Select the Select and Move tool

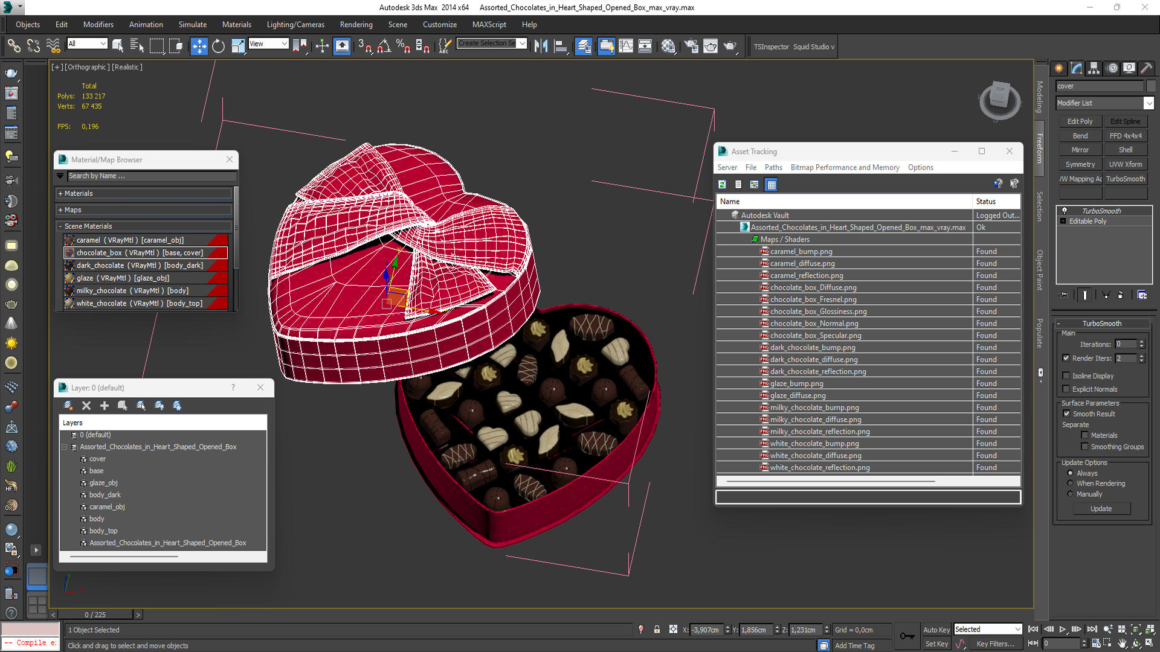tap(199, 46)
